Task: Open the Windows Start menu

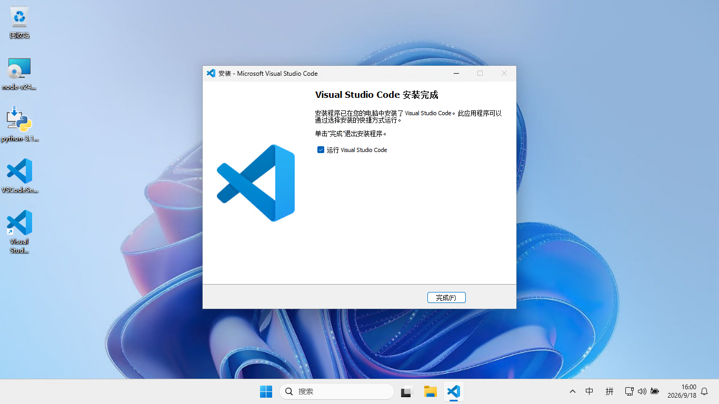Action: tap(266, 391)
